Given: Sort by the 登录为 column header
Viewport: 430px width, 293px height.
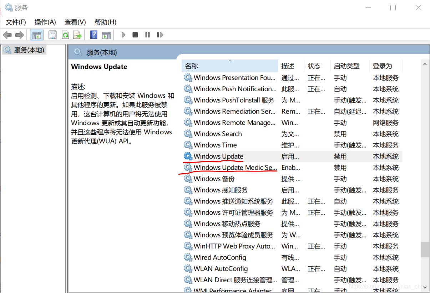Looking at the screenshot, I should click(385, 66).
